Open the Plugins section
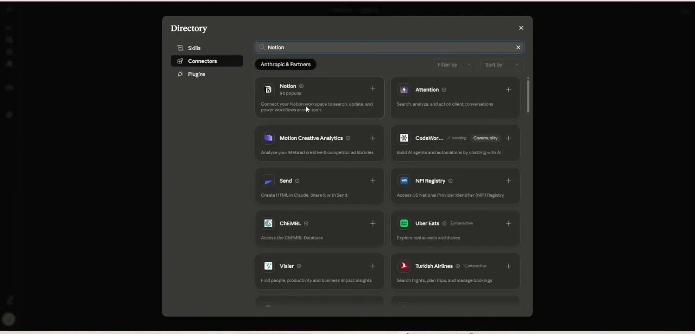This screenshot has height=334, width=695. tap(207, 74)
